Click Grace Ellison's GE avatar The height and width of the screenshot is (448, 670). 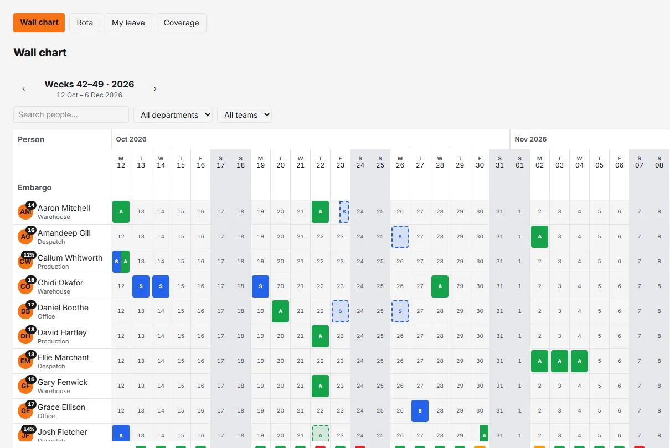25,411
